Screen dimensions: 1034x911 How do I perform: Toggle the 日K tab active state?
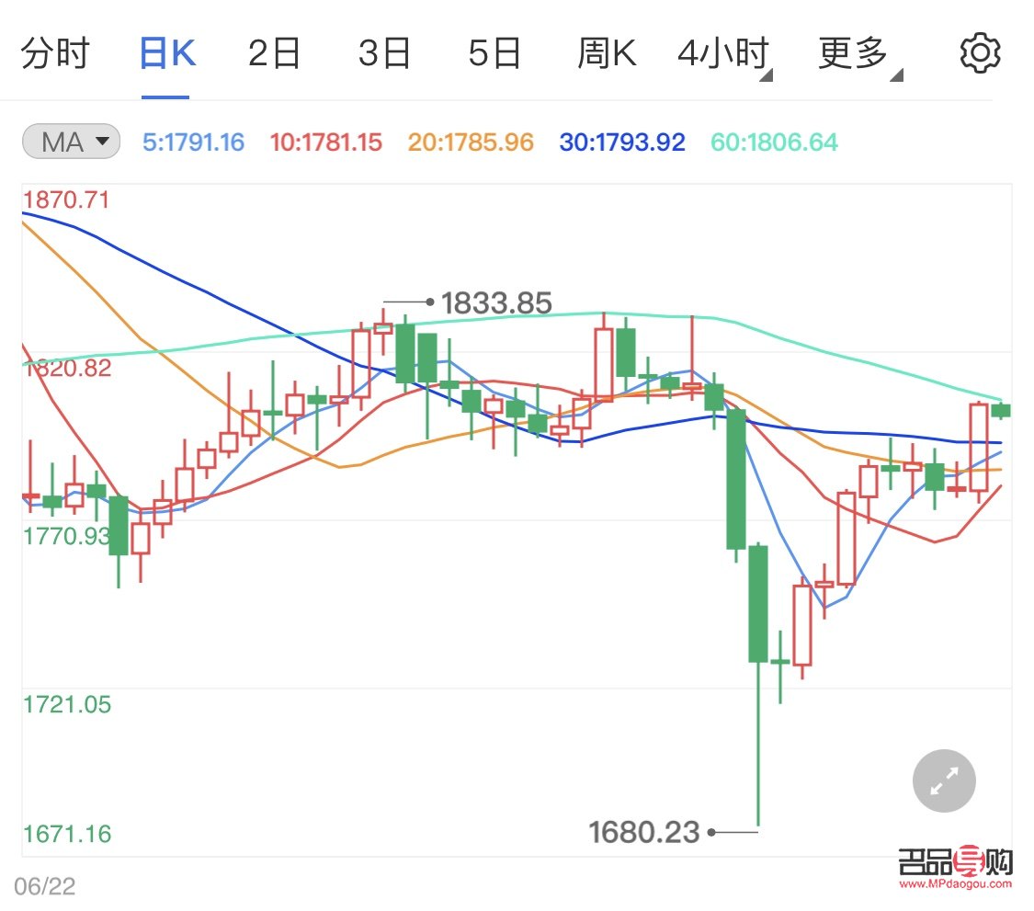pyautogui.click(x=165, y=52)
